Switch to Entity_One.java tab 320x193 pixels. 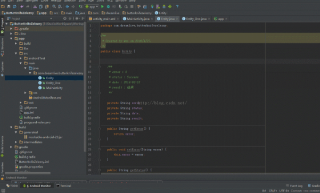pyautogui.click(x=196, y=19)
